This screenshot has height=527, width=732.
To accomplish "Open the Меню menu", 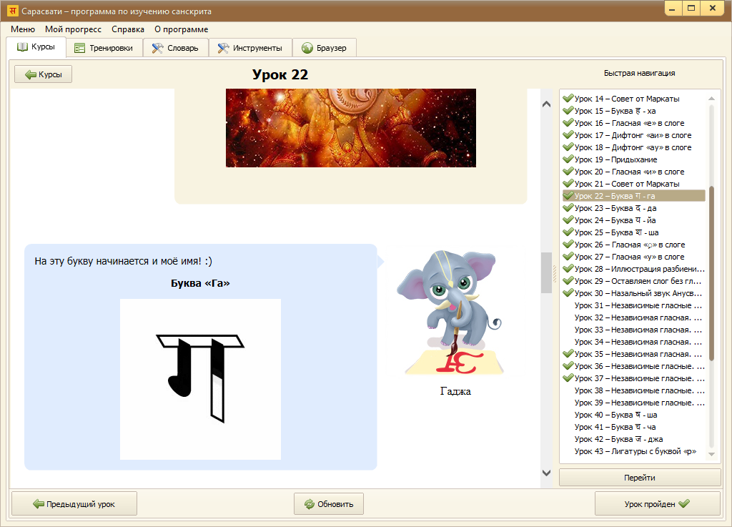I will click(x=22, y=29).
